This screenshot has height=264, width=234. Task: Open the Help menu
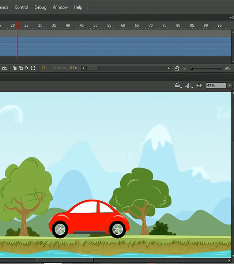(78, 7)
